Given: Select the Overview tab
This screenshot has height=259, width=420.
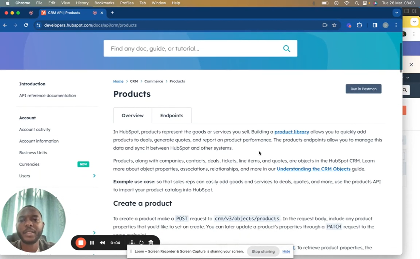Looking at the screenshot, I should coord(133,116).
